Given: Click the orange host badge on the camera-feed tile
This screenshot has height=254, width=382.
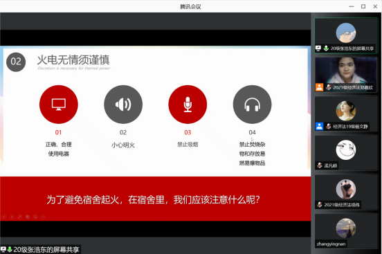Looking at the screenshot, I should [320, 87].
